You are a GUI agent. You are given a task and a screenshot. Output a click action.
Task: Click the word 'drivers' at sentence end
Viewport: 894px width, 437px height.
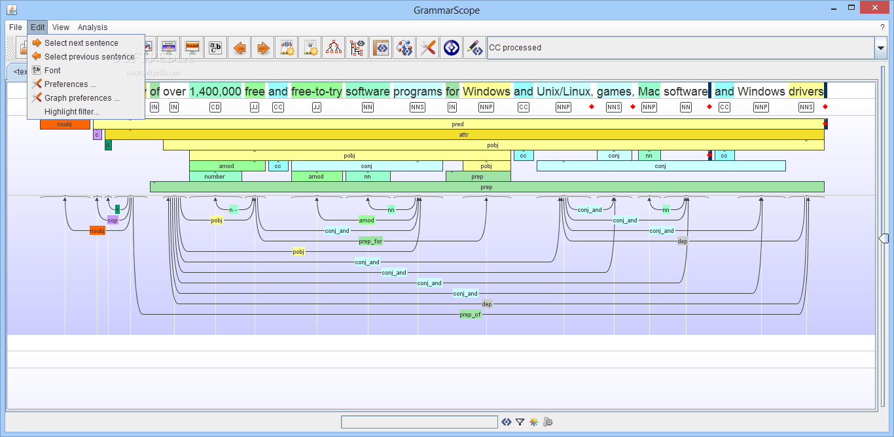pos(806,92)
